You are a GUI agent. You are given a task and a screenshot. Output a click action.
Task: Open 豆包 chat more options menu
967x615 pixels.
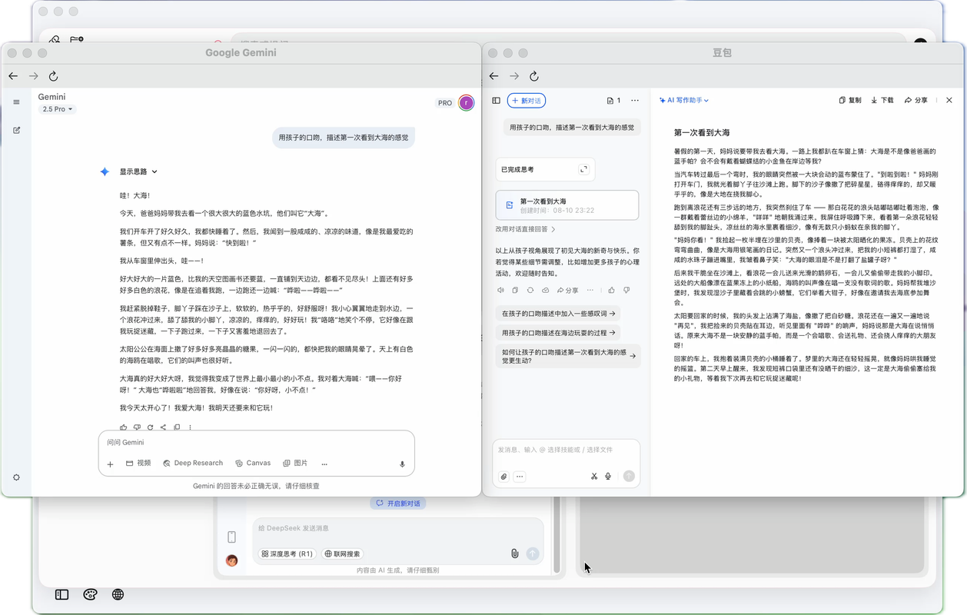point(635,101)
